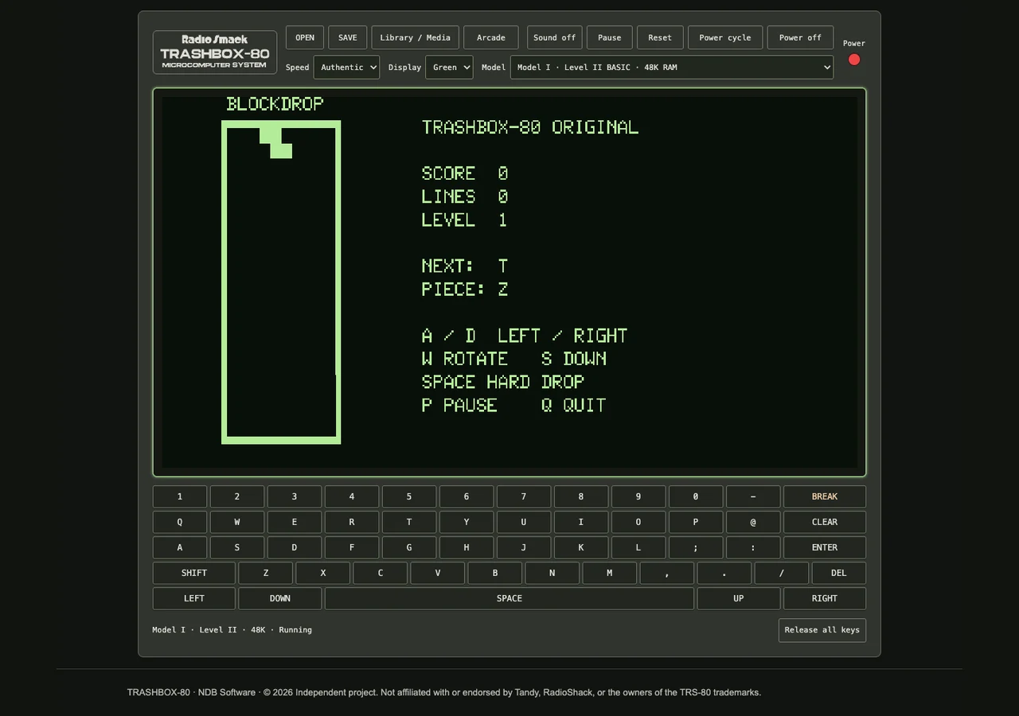Click the minus key on virtual keyboard
1019x716 pixels.
pyautogui.click(x=753, y=496)
